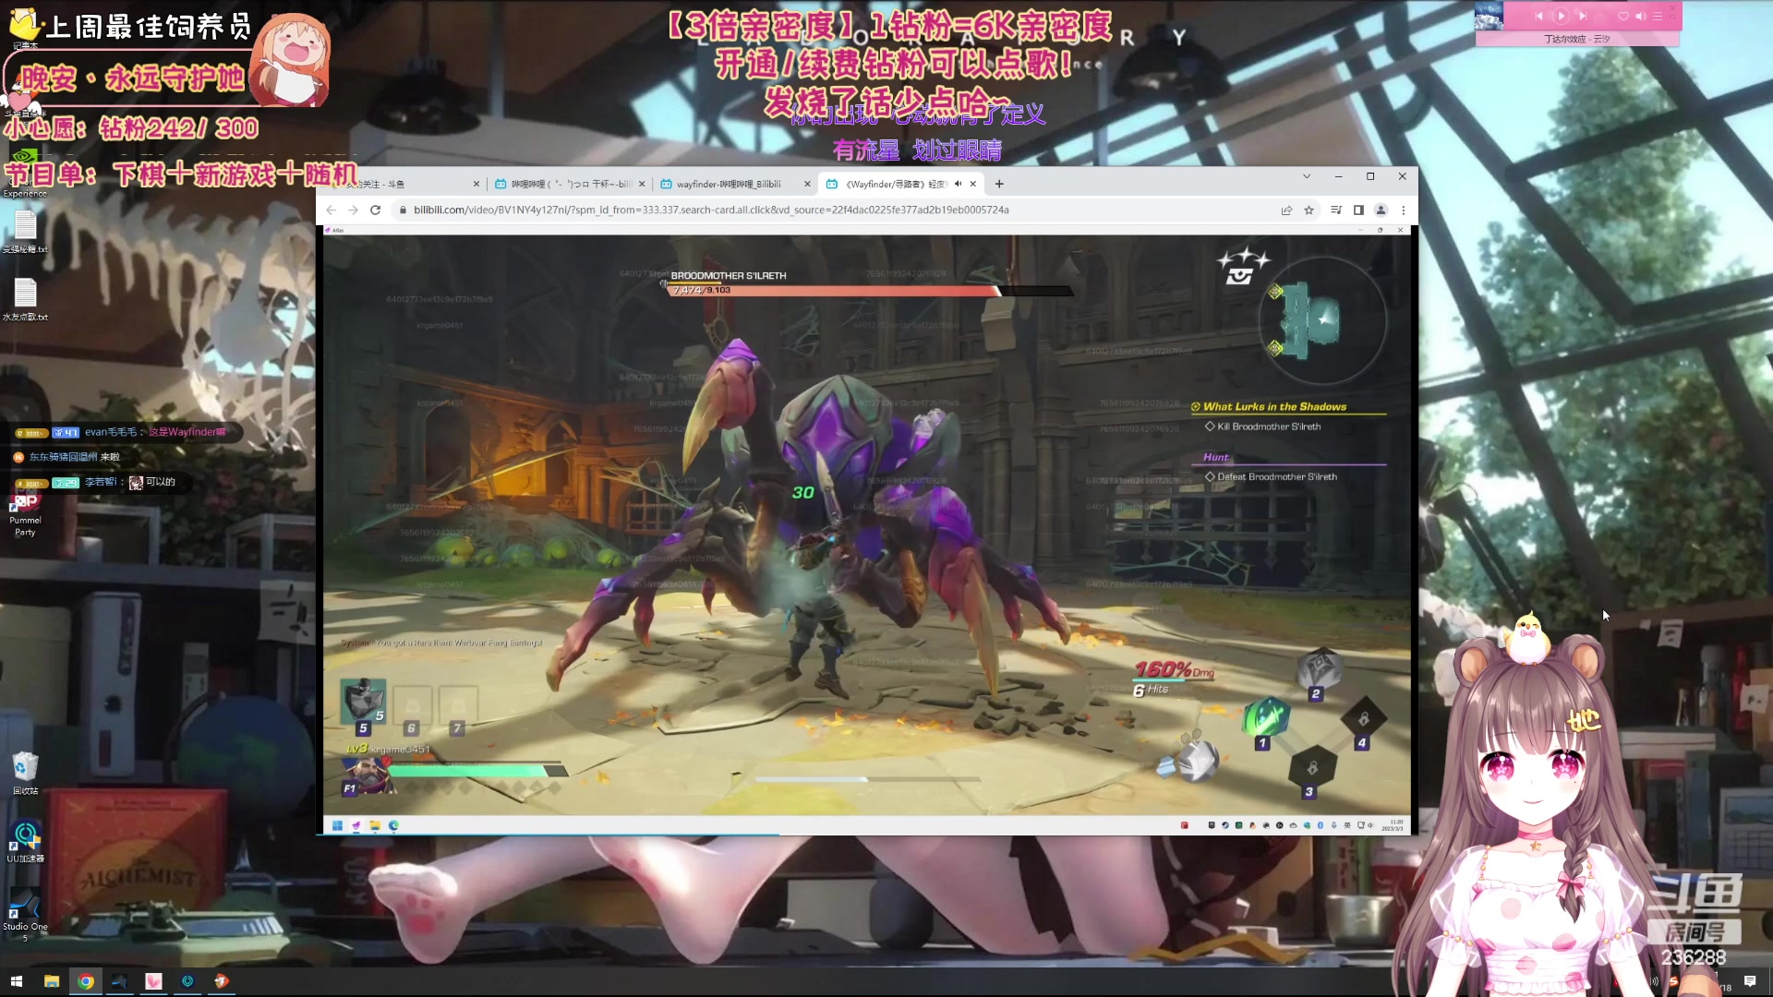Image resolution: width=1773 pixels, height=997 pixels.
Task: Click 'What Lurks in the Shadows' quest title
Action: point(1274,407)
